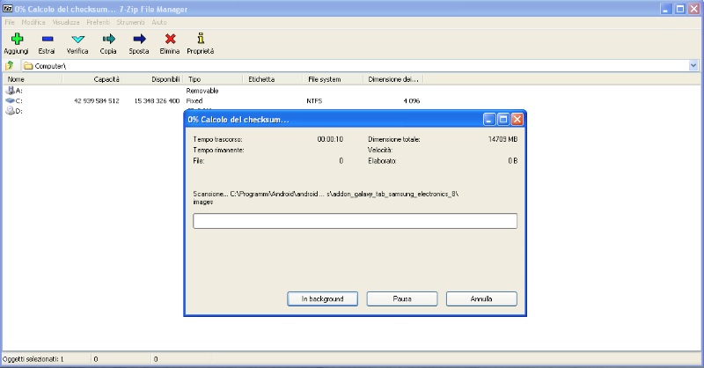Open the Strumenti menu

130,21
